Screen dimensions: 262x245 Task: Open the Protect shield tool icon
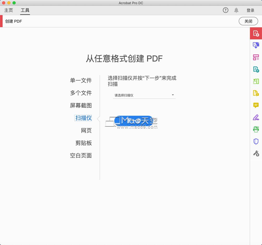pos(256,141)
